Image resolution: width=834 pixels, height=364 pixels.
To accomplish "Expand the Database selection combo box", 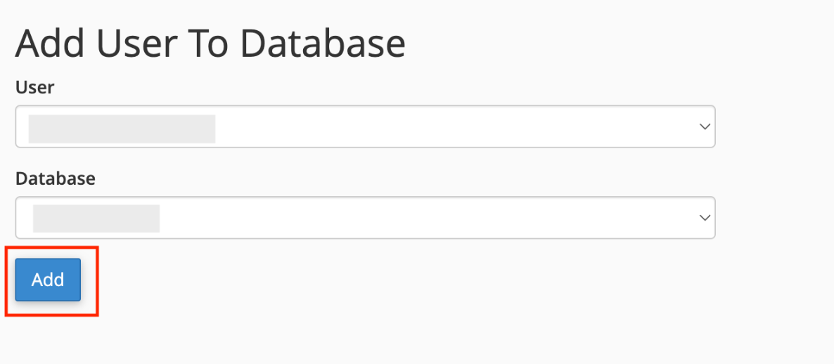I will click(x=366, y=218).
